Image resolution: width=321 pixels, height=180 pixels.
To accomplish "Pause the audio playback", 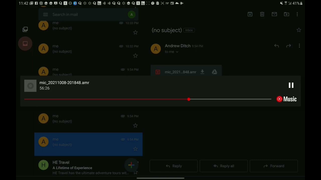I will (x=291, y=85).
